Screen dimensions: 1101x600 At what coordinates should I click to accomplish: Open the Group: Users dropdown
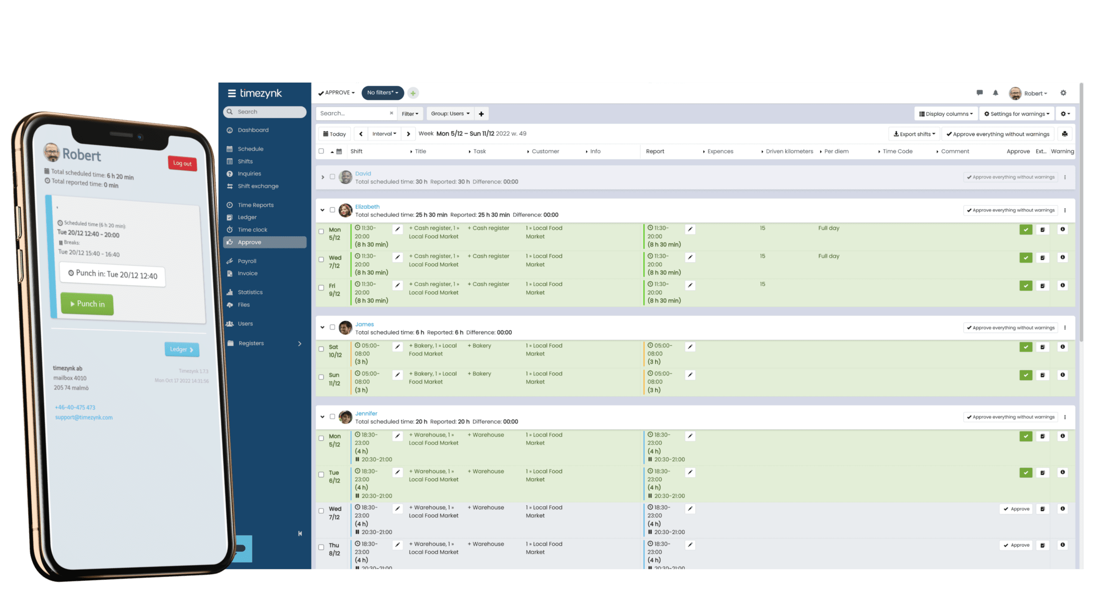[x=450, y=114]
